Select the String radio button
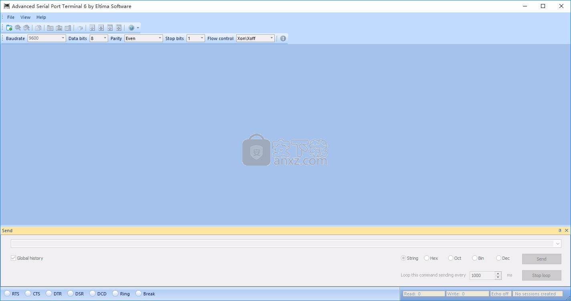This screenshot has width=571, height=301. 403,258
